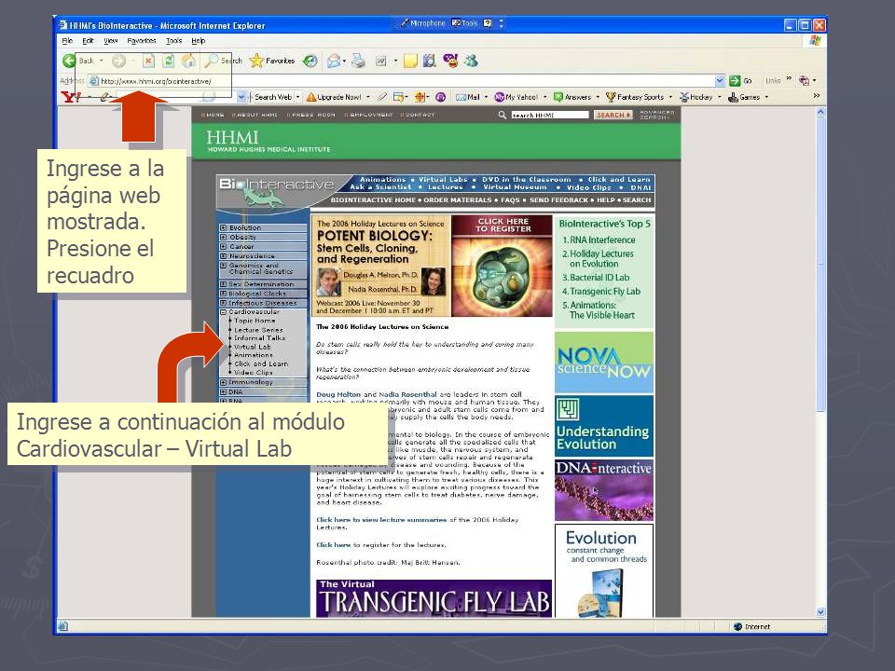Open the Transgenic Fly Lab Top 5 link
The width and height of the screenshot is (895, 671).
click(605, 292)
